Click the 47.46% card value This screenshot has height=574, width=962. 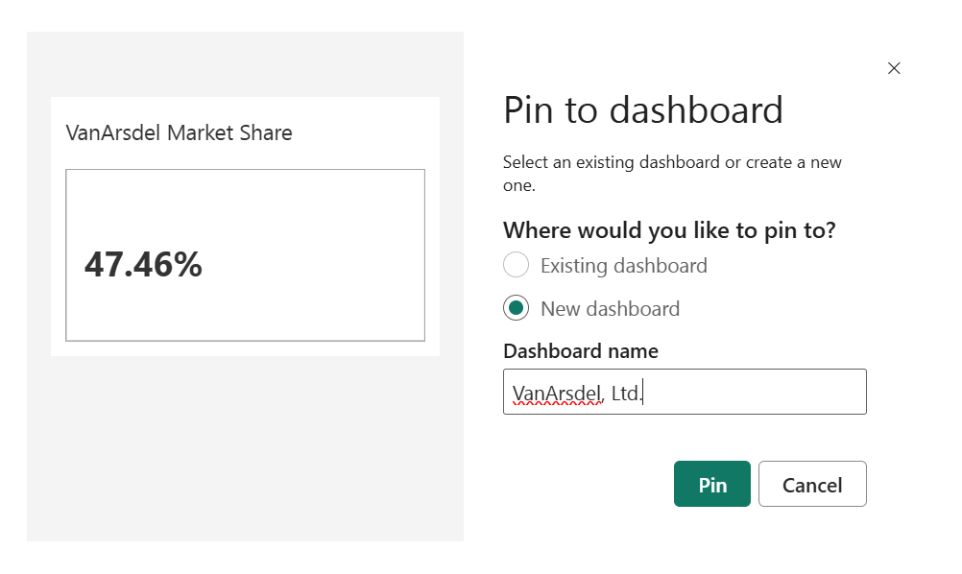(143, 265)
